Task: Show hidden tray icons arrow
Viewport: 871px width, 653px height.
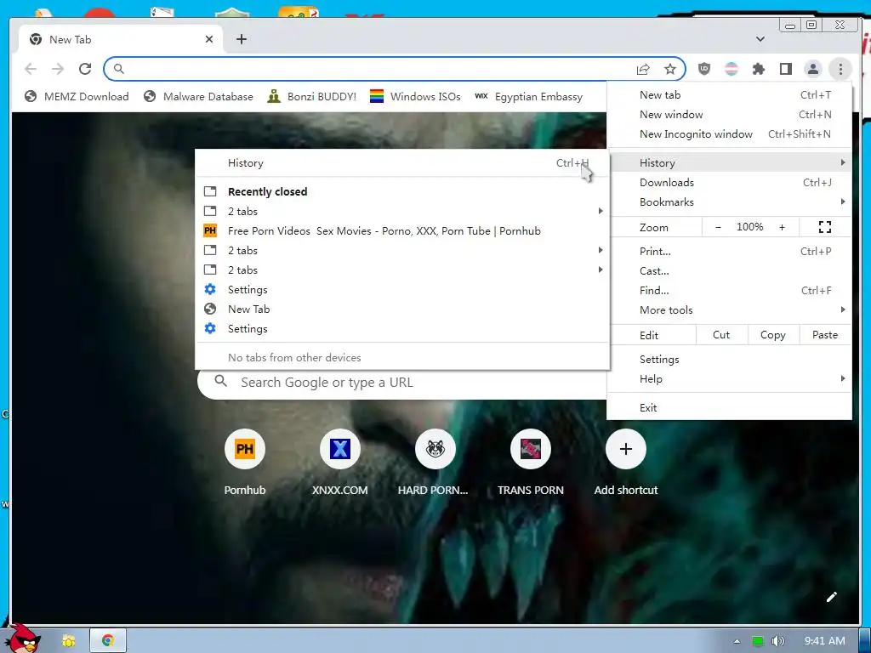Action: [737, 641]
